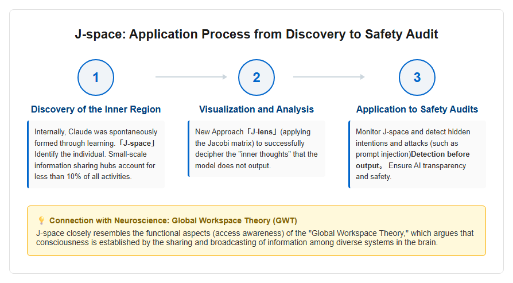Click the bold 'J-space' term in step 1
Screen dimensions: 513x283
137,144
